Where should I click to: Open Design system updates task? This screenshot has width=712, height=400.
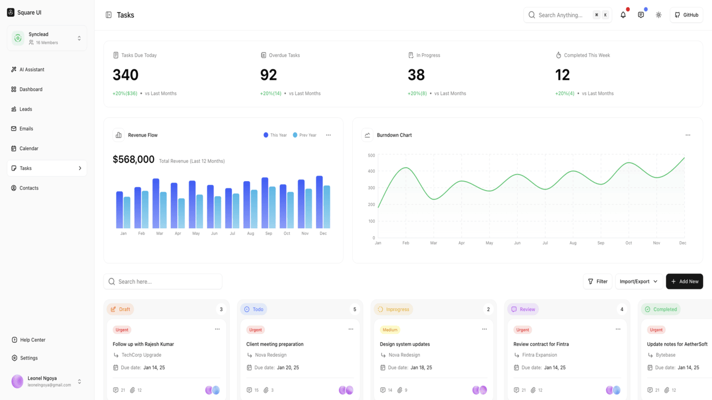(405, 344)
